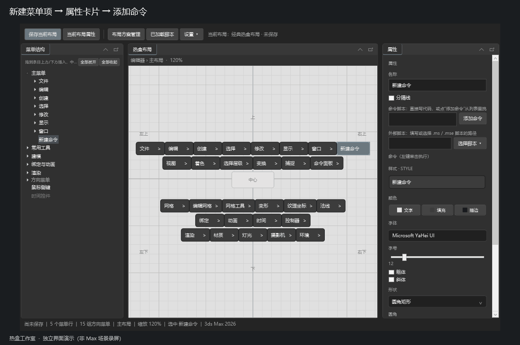
Task: Click 全部收起 button
Action: 110,62
